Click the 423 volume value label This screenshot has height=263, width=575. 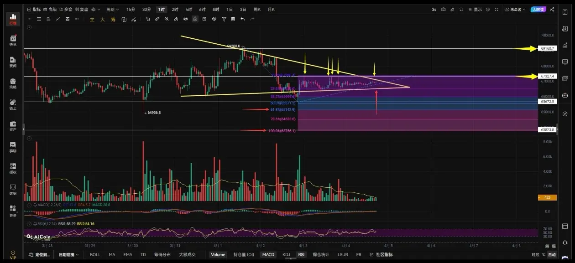(547, 197)
